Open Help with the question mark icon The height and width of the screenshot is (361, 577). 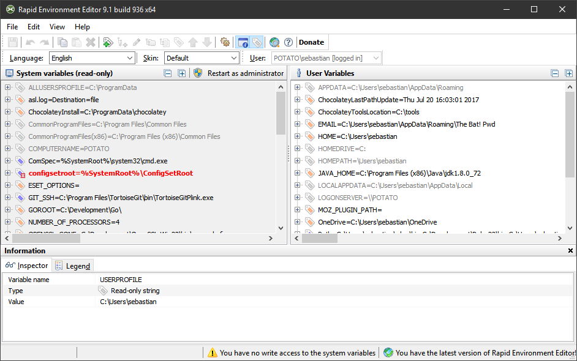pyautogui.click(x=288, y=42)
